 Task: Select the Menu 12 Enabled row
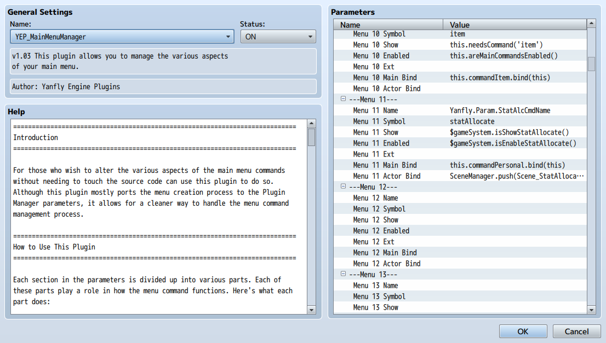[460, 231]
